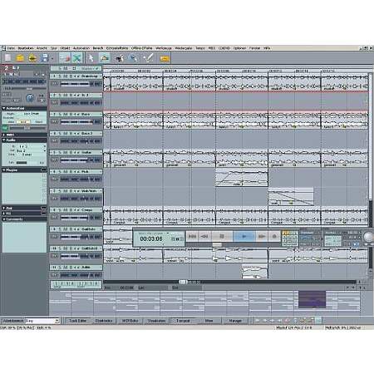
Task: Select the audio clip on the Pick track
Action: (242, 178)
